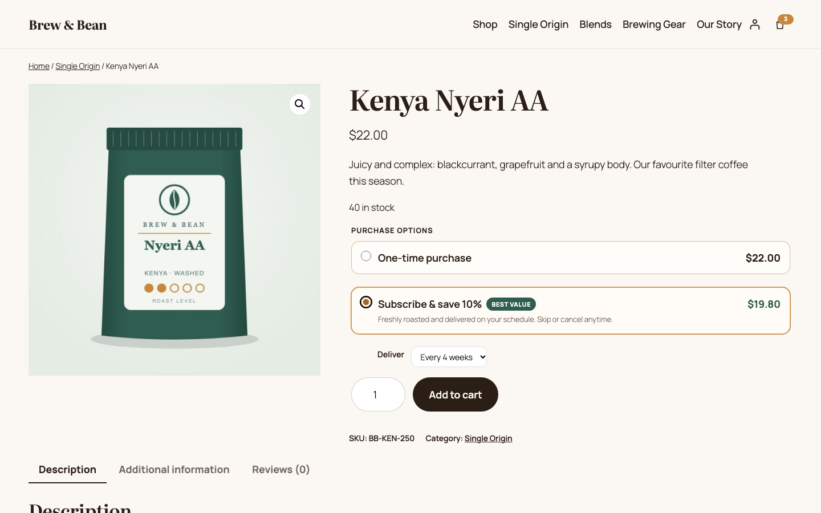
Task: Open the Blends menu item
Action: pos(595,25)
